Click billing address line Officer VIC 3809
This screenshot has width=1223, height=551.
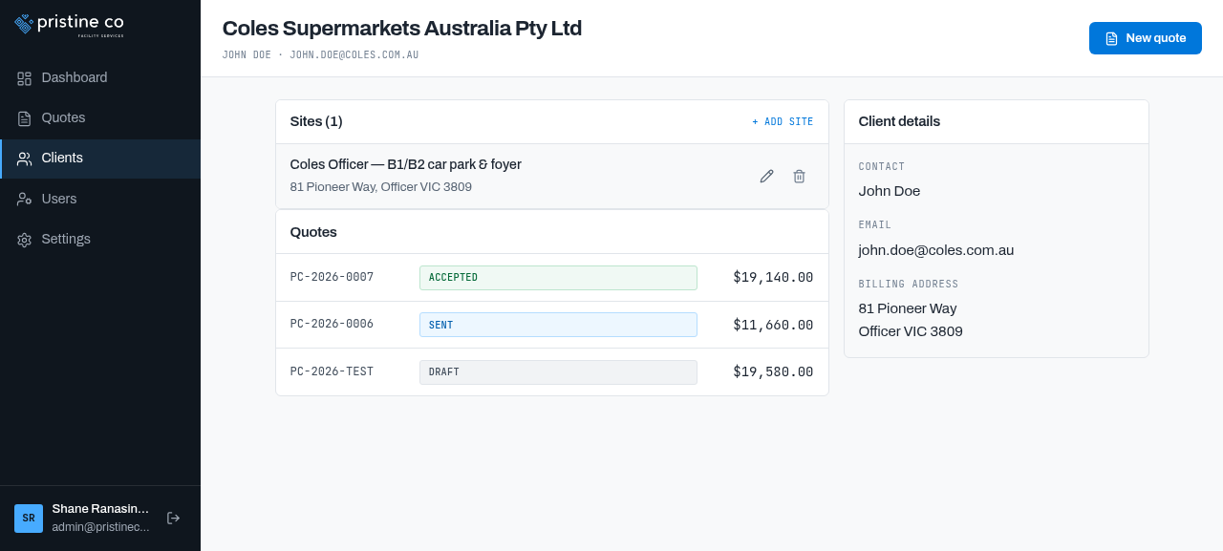(x=910, y=331)
